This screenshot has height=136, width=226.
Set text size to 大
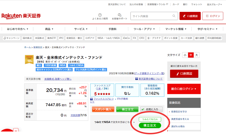[197, 55]
